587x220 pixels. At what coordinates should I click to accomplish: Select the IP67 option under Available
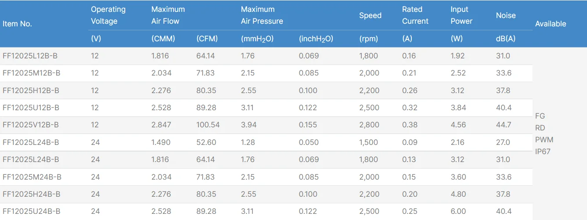pos(543,151)
